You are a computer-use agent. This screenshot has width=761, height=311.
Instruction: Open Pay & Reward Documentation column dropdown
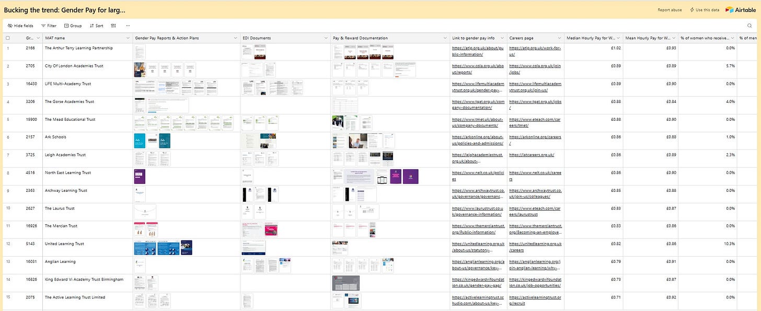coord(445,38)
